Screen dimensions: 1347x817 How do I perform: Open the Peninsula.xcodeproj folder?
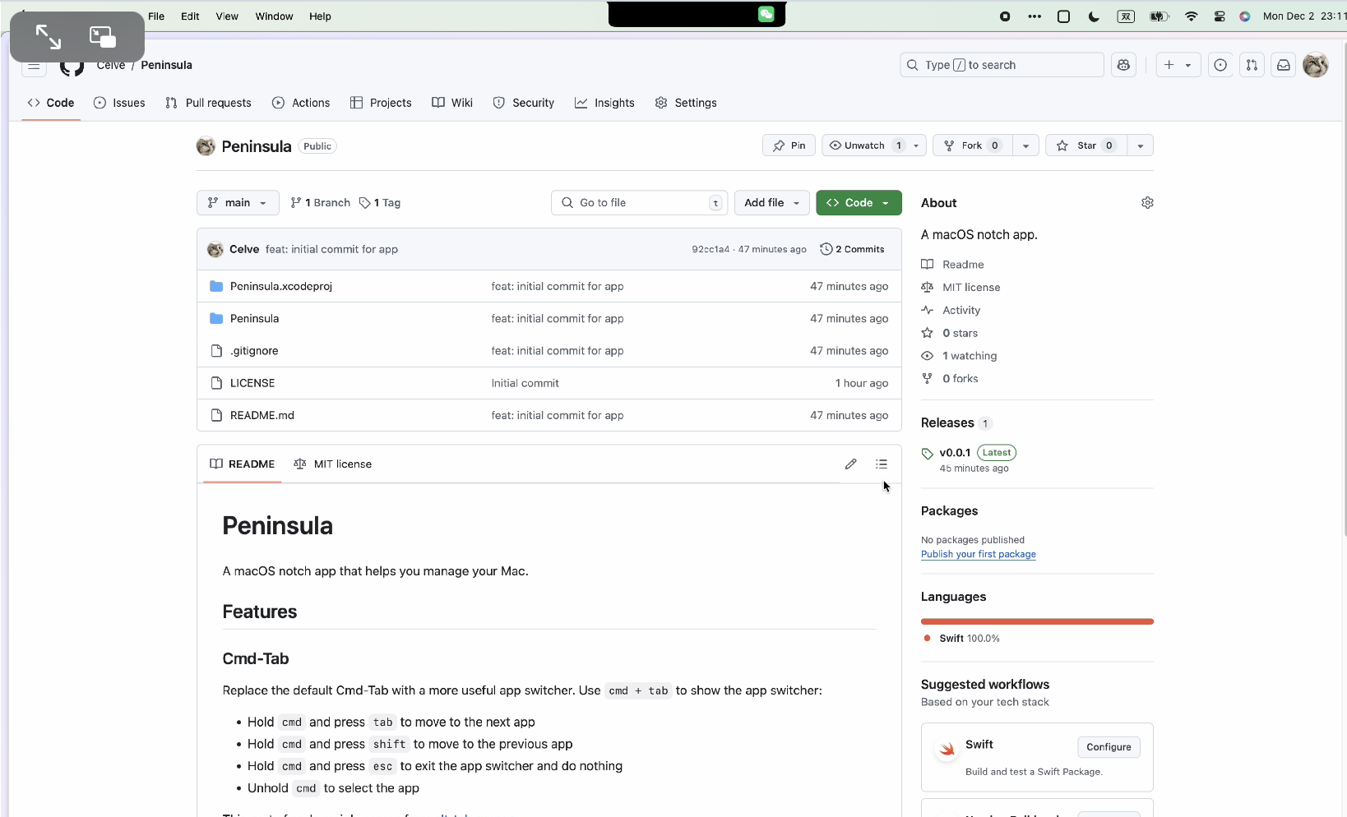(x=280, y=286)
